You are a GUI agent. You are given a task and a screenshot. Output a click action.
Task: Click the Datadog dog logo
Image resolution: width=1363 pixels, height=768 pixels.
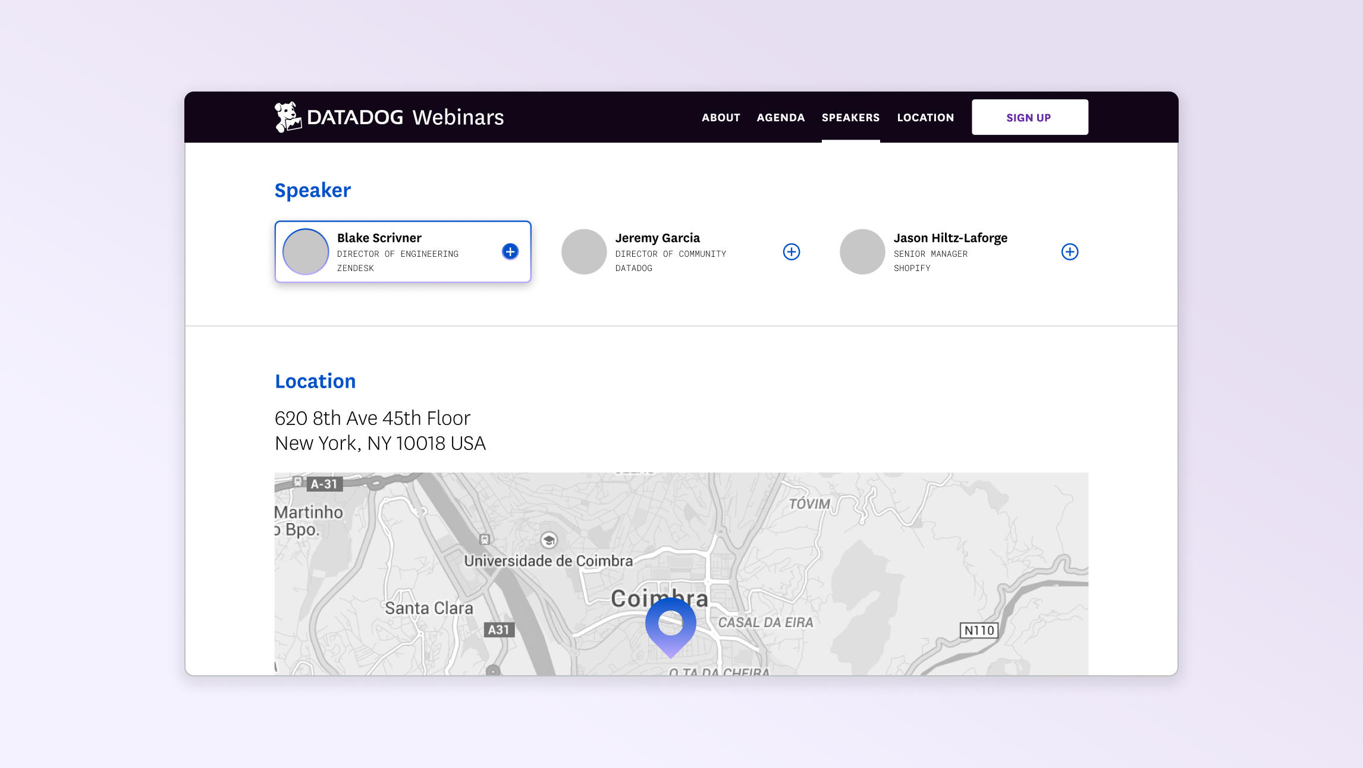coord(288,117)
